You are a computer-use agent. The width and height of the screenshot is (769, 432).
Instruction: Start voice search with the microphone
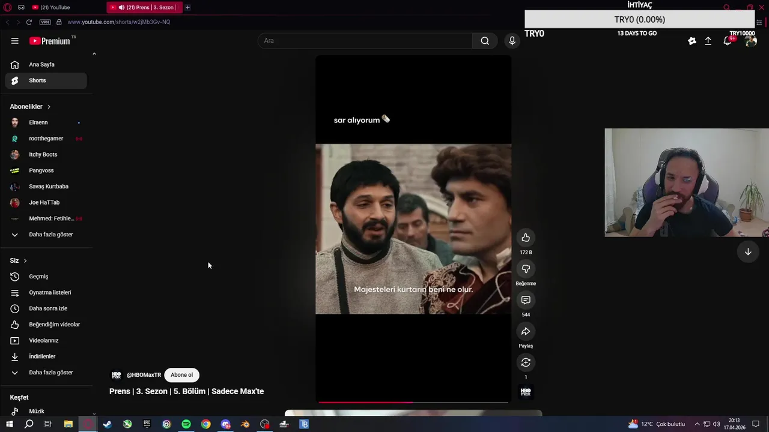[x=512, y=41]
